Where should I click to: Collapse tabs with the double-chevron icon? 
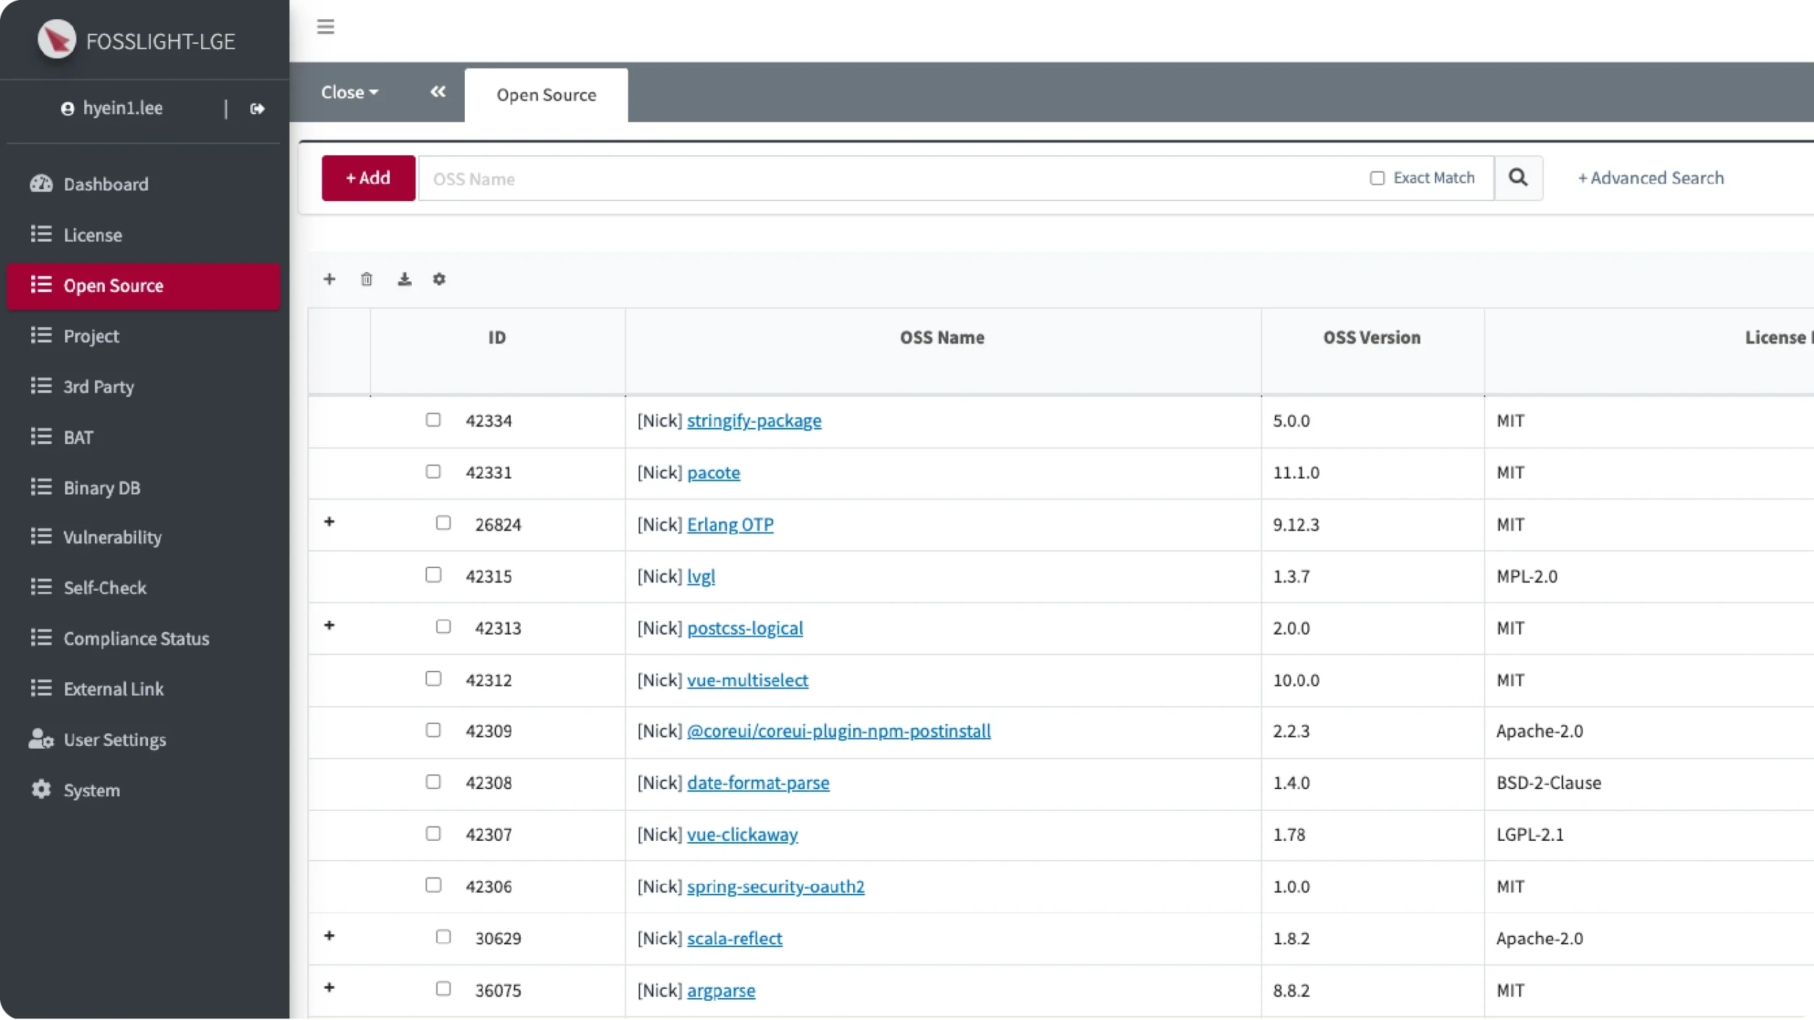[x=438, y=92]
